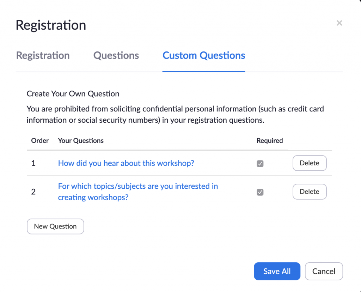Delete the second custom question
This screenshot has width=361, height=292.
pyautogui.click(x=309, y=192)
